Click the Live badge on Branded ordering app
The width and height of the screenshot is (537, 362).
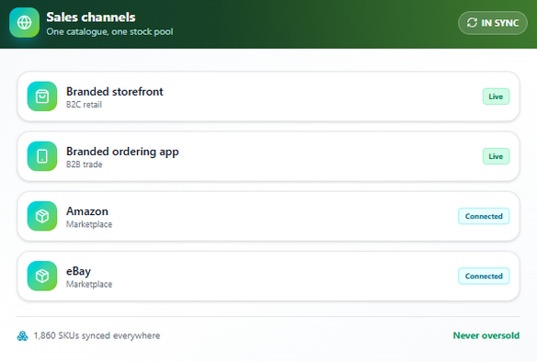(496, 156)
